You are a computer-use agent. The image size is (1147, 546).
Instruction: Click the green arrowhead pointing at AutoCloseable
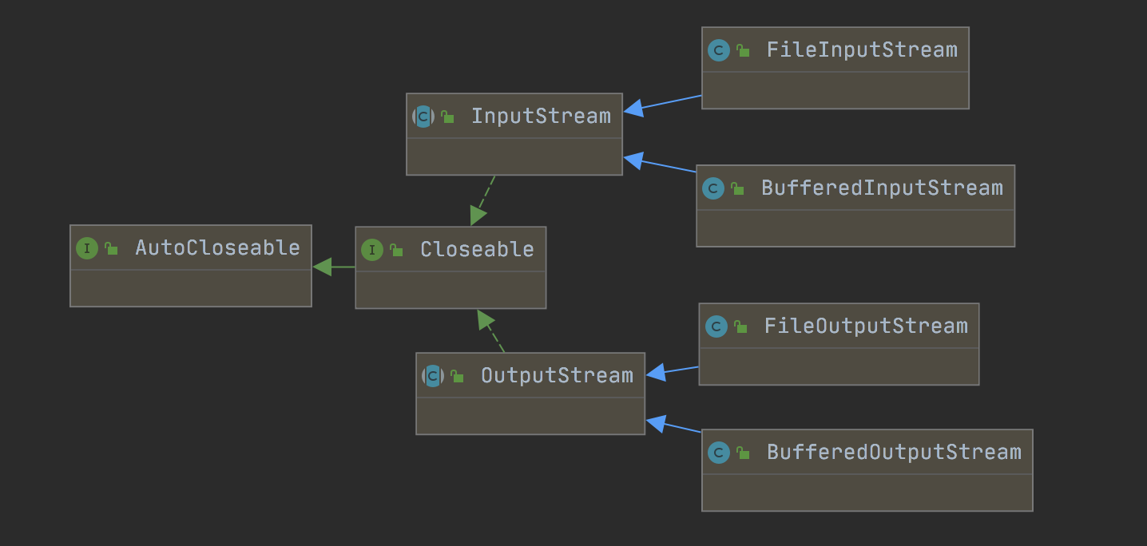point(323,267)
